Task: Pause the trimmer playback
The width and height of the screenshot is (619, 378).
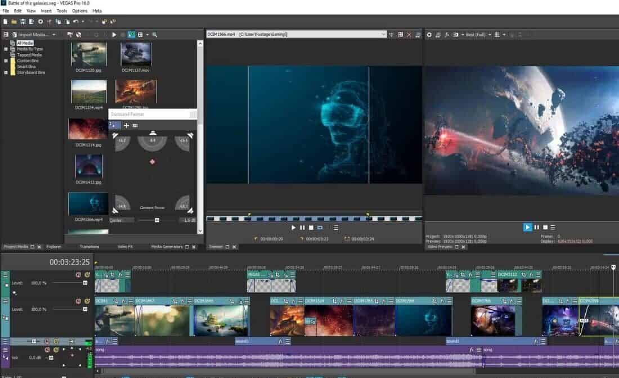Action: 302,227
